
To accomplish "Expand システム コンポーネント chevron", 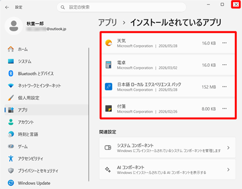I will (x=228, y=147).
